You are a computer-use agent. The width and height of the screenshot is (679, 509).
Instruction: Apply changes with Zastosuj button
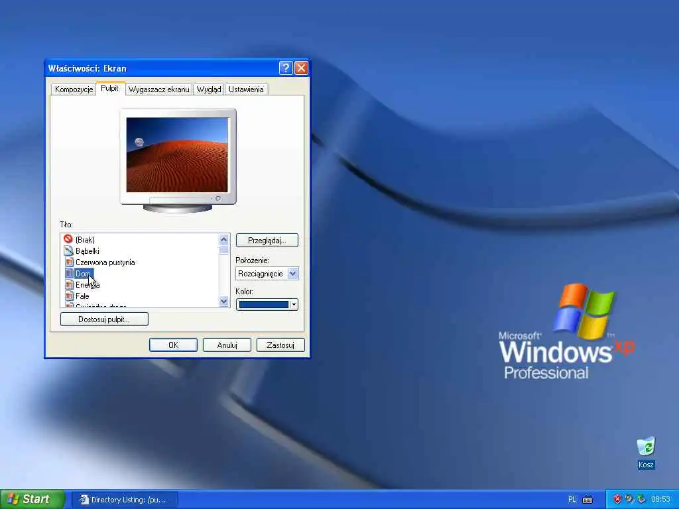(280, 345)
